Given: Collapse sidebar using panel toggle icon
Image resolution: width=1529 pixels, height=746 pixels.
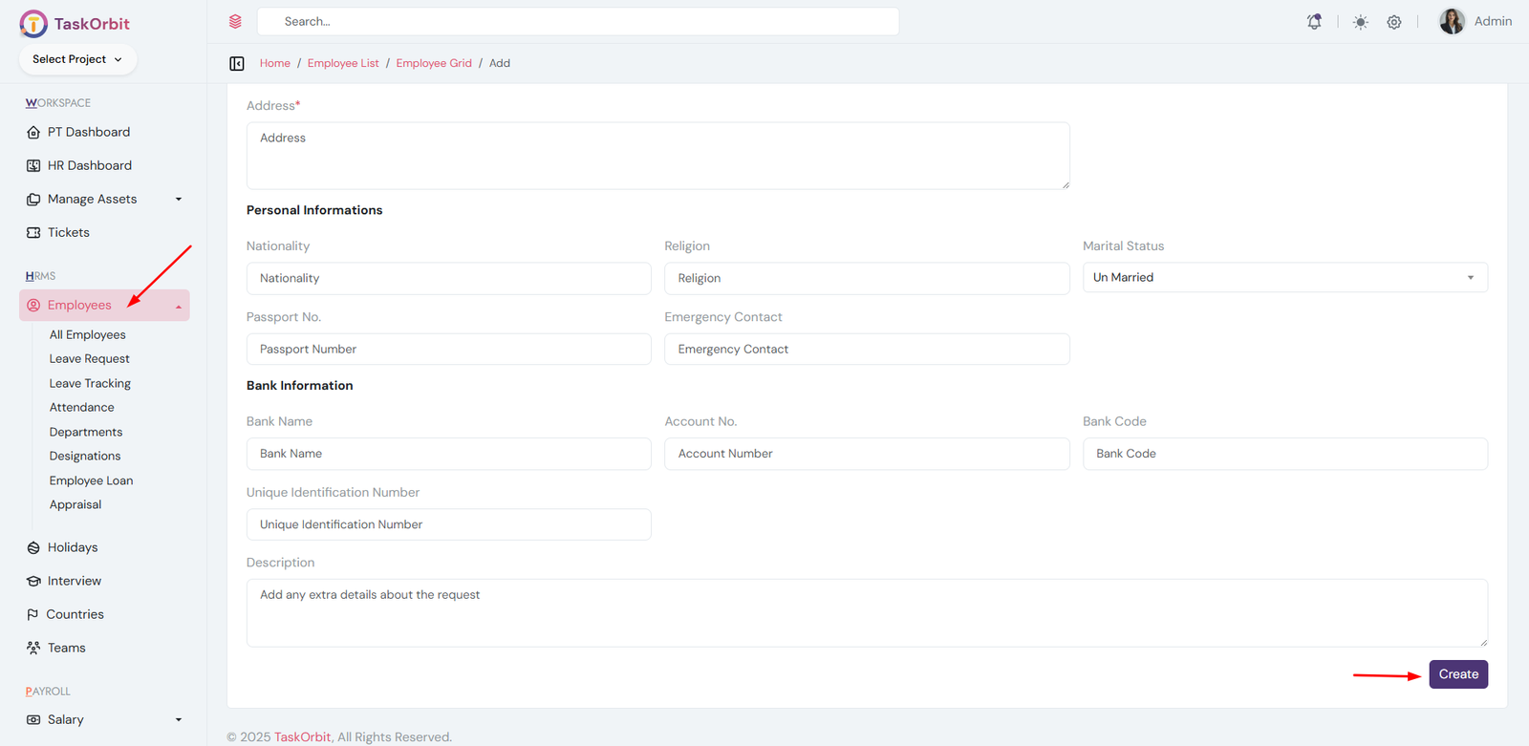Looking at the screenshot, I should pyautogui.click(x=237, y=63).
